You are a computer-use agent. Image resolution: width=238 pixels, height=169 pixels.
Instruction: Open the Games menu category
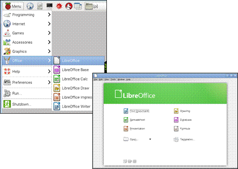click(x=27, y=33)
